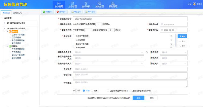The width and height of the screenshot is (203, 107).
Task: Switch to the 已完成会议 tab
Action: click(17, 13)
